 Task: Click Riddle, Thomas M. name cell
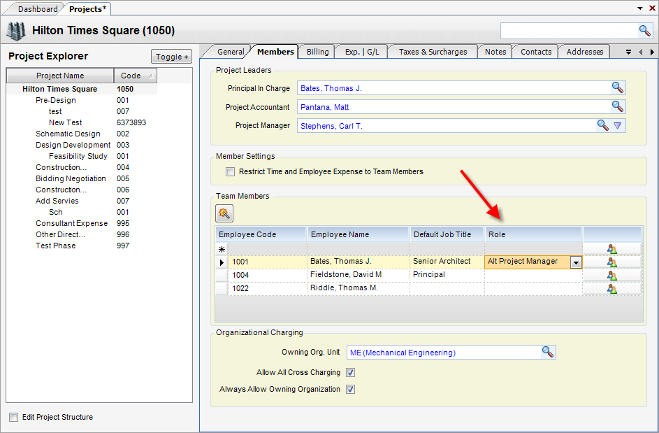[359, 288]
